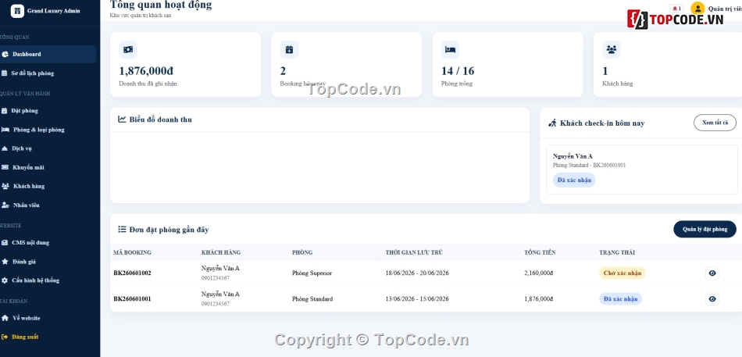
Task: Click the customers group icon above 1
Action: [x=612, y=50]
